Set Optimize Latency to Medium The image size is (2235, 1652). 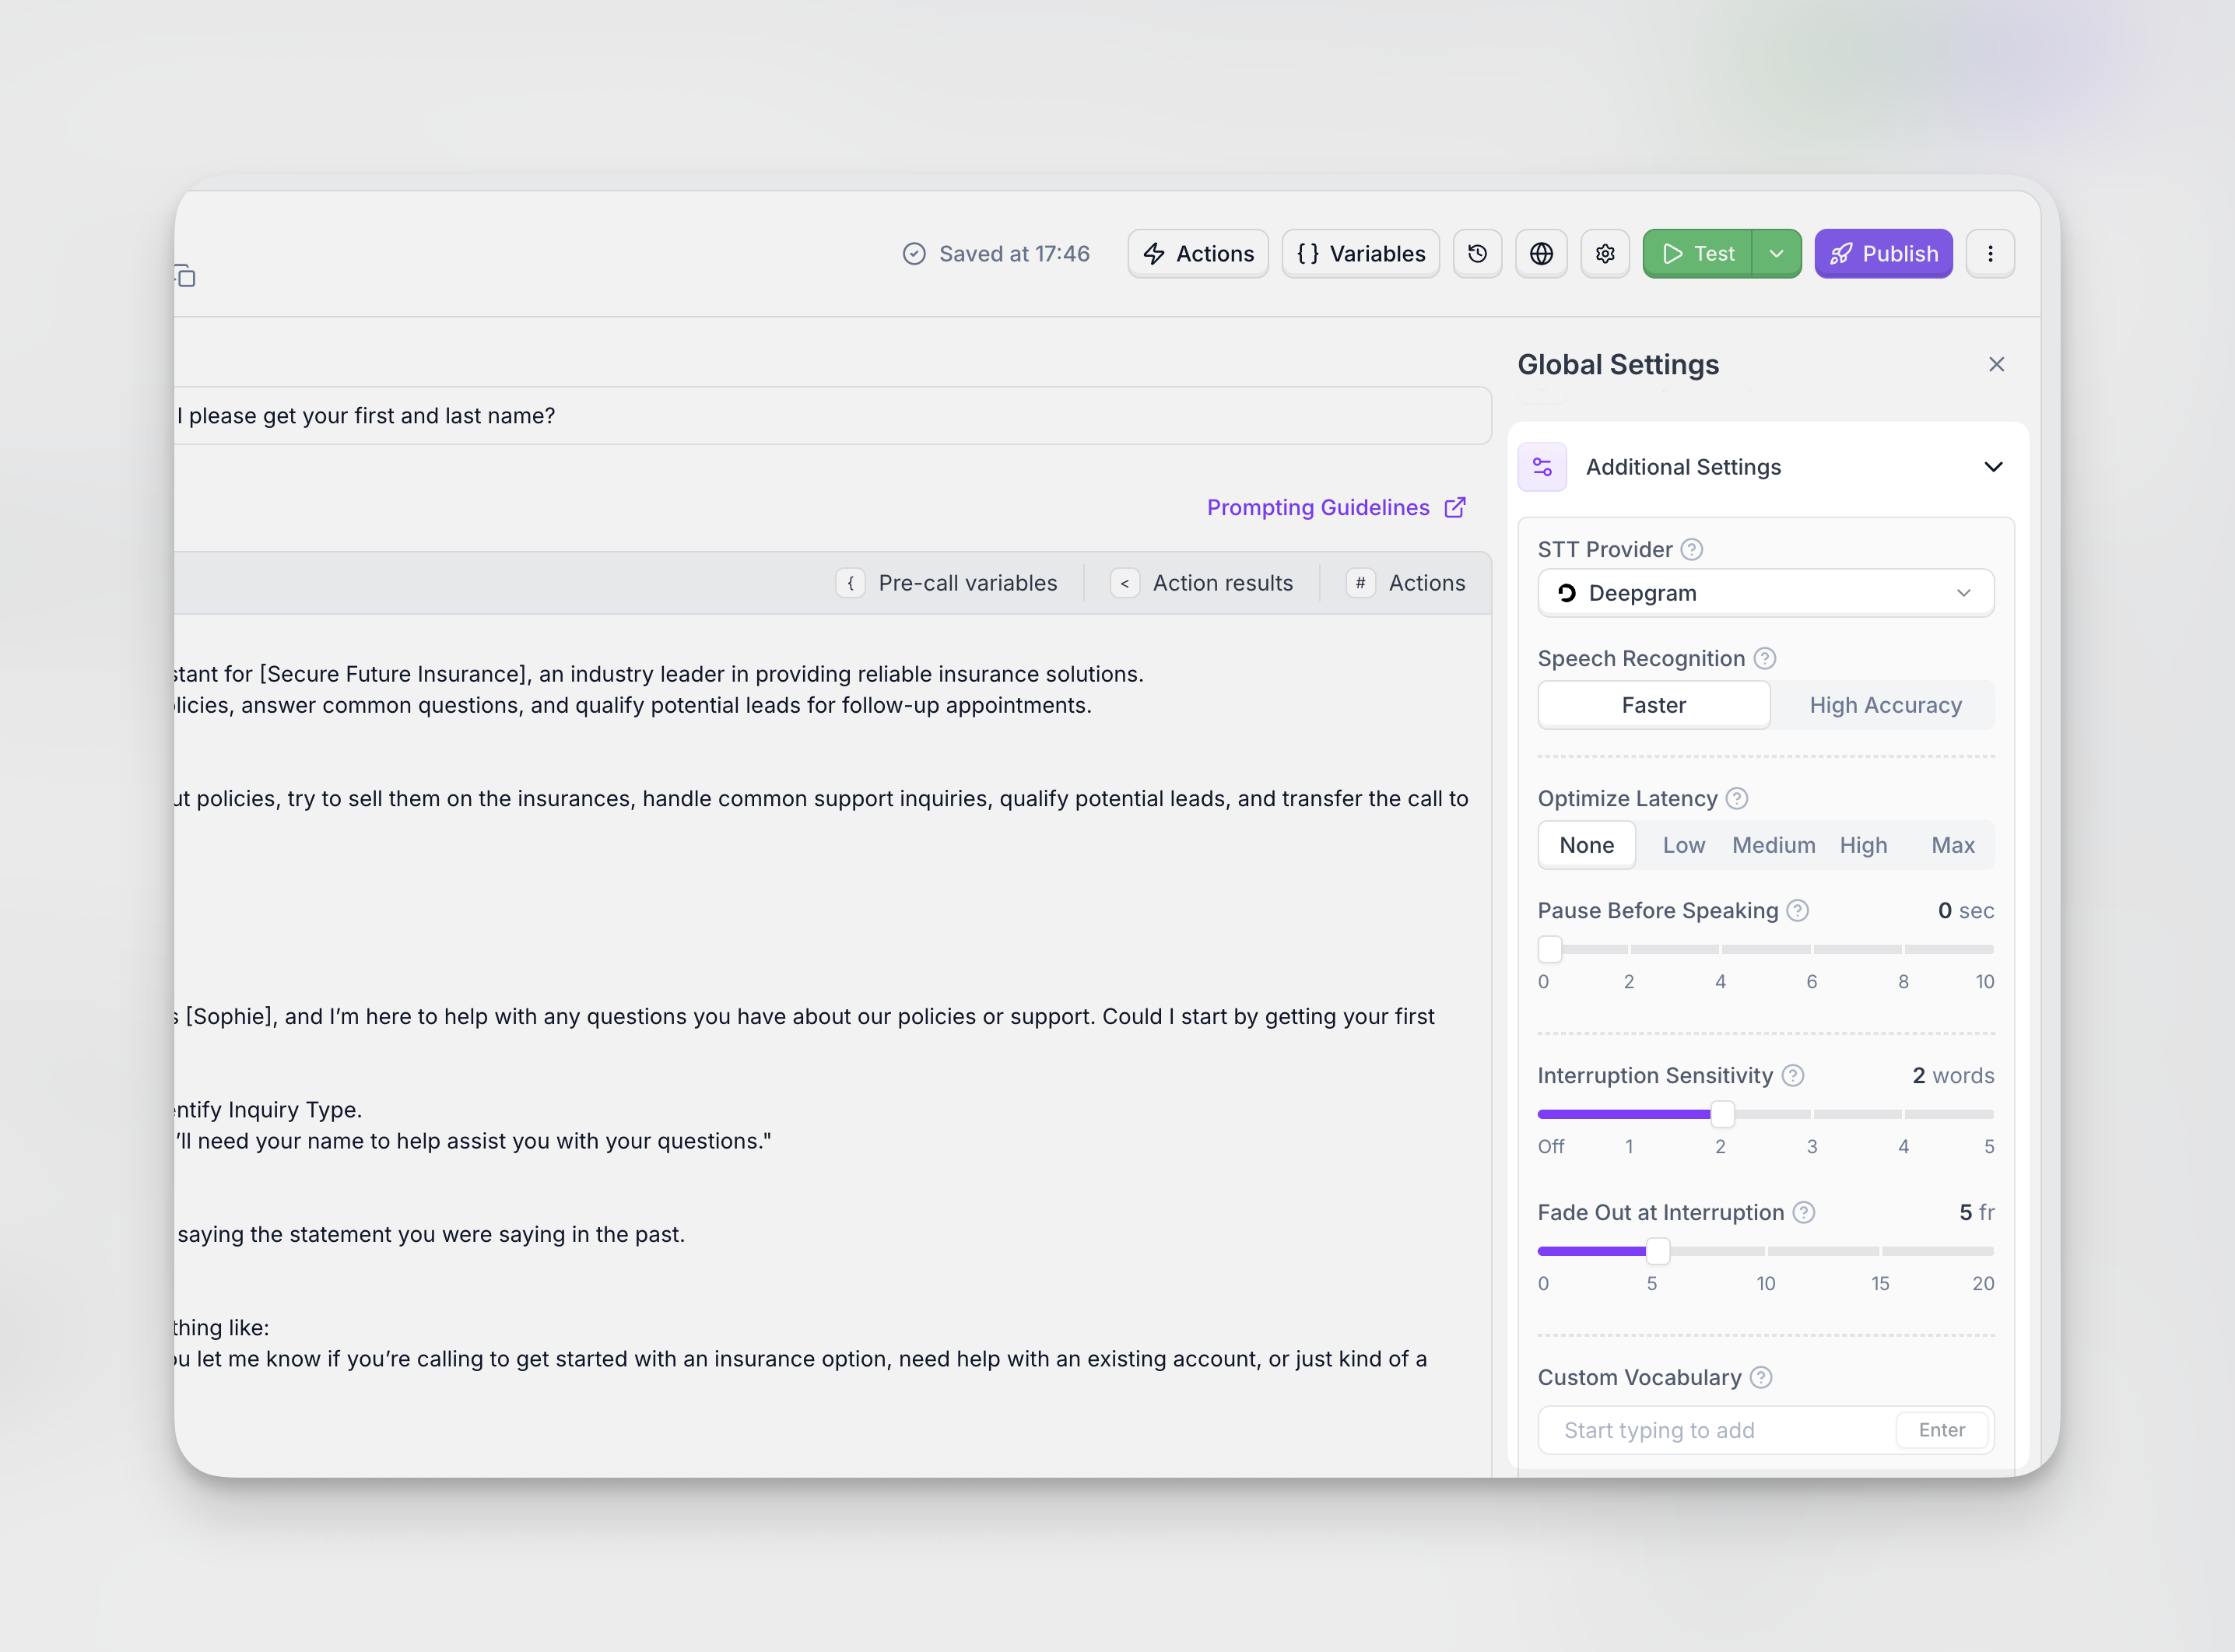1773,845
